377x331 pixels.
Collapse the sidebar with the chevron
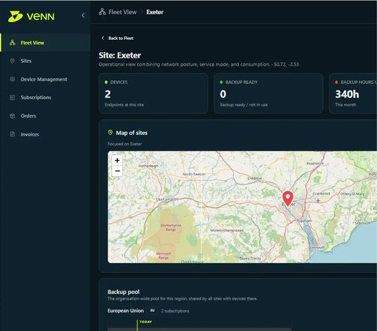click(x=83, y=15)
